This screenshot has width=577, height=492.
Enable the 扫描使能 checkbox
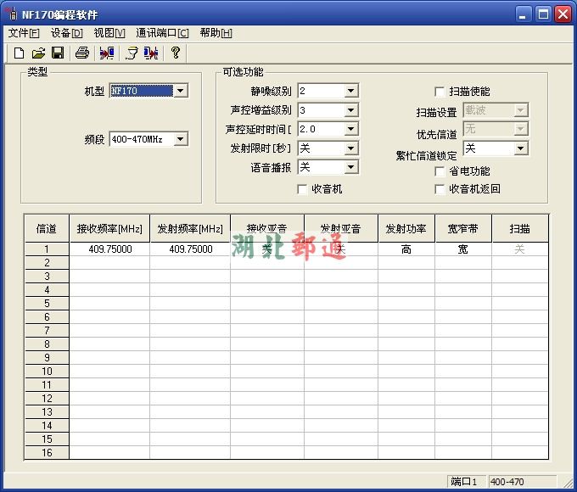[x=440, y=92]
